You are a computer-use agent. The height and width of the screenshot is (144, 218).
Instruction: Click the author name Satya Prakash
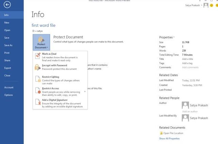click(x=199, y=105)
